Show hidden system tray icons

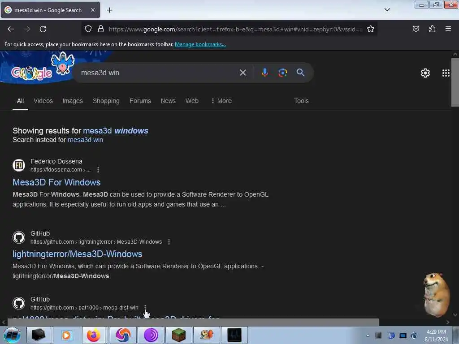368,335
